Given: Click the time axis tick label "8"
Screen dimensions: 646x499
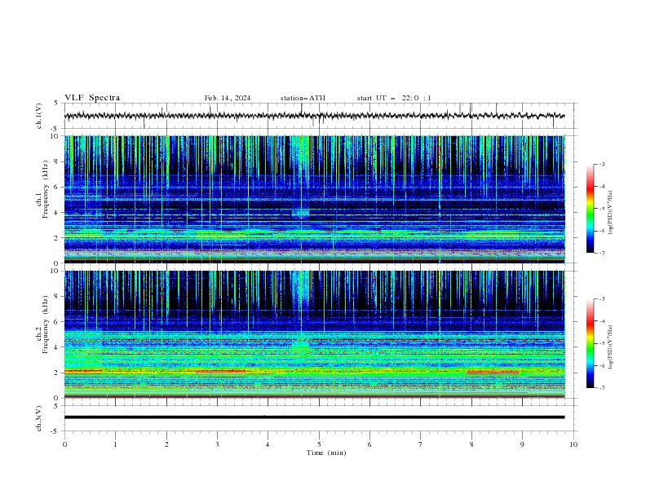Looking at the screenshot, I should [x=471, y=444].
